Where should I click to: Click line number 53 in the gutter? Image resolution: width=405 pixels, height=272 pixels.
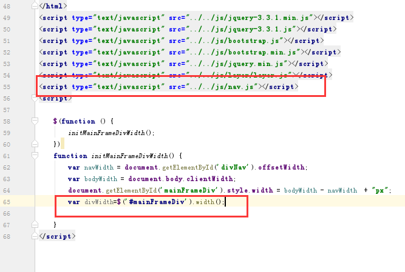coord(7,64)
